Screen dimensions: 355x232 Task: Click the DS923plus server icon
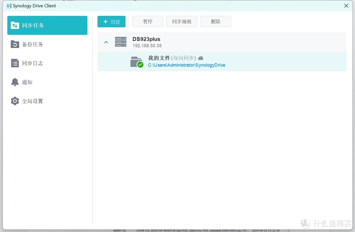pyautogui.click(x=121, y=42)
